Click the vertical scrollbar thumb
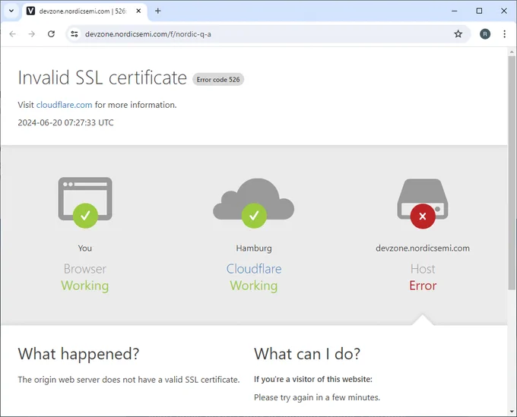The image size is (517, 417). 512,173
